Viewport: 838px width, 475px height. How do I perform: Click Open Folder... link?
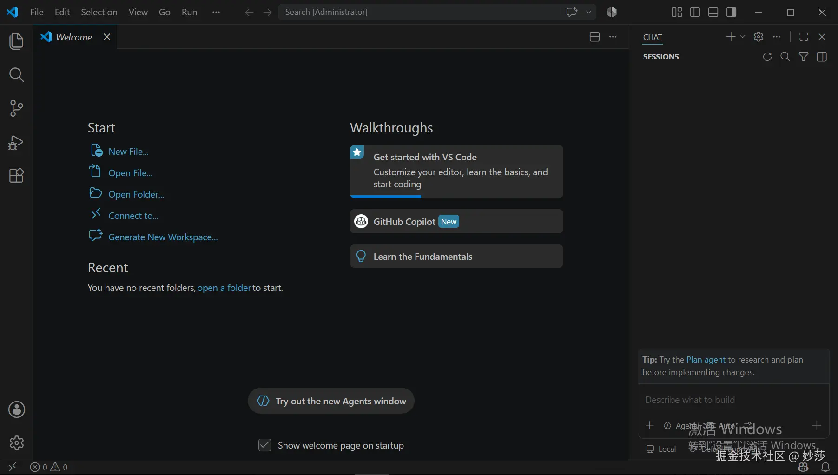click(136, 194)
